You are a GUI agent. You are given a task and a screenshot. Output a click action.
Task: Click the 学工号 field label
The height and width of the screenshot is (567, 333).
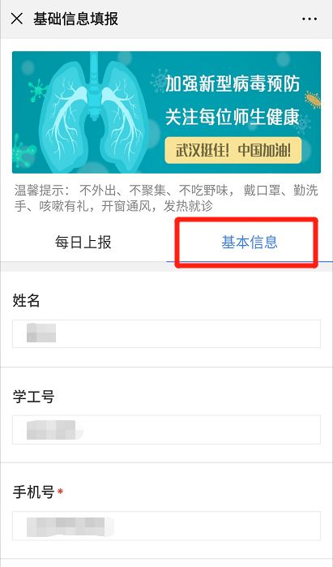point(33,397)
